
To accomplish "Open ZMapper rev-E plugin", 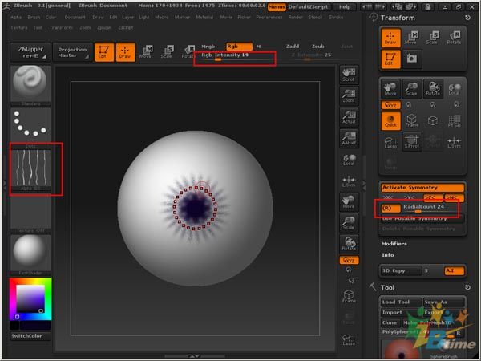I will pyautogui.click(x=30, y=52).
